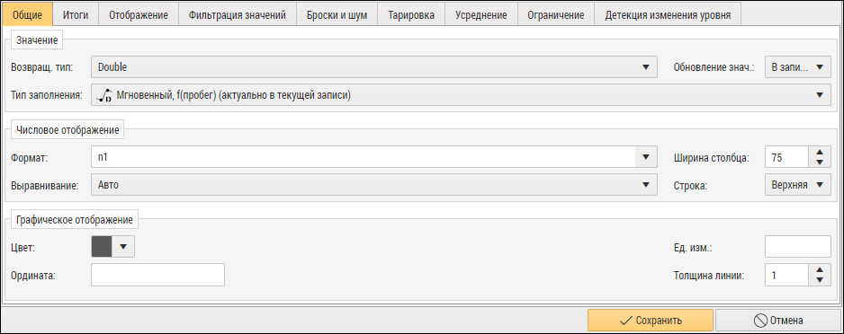Open the Фильтрация значений tab
This screenshot has height=334, width=844.
click(238, 15)
